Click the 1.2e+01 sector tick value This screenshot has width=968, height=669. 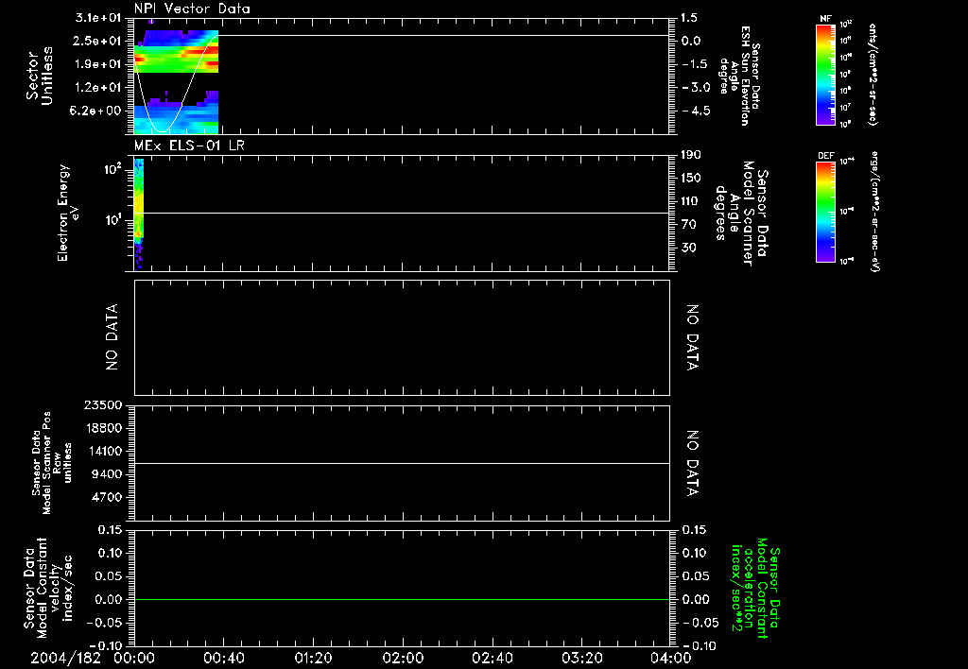tap(97, 88)
